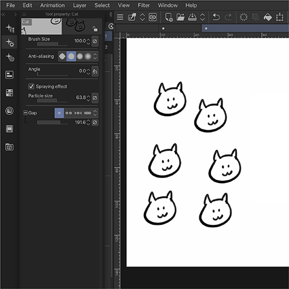Open the Filter menu

144,5
